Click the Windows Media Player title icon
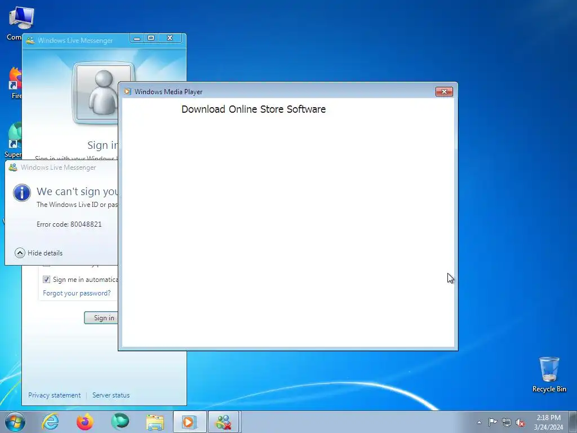The image size is (577, 433). point(127,92)
